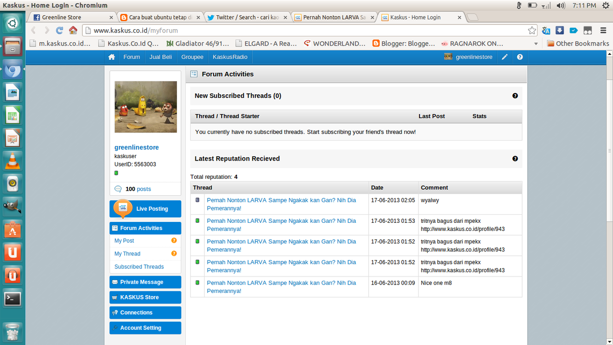Expand the bookmarks overflow dropdown arrow
The height and width of the screenshot is (345, 613).
point(536,44)
